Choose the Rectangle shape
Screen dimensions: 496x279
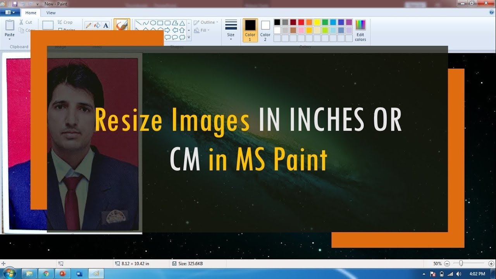[x=160, y=23]
